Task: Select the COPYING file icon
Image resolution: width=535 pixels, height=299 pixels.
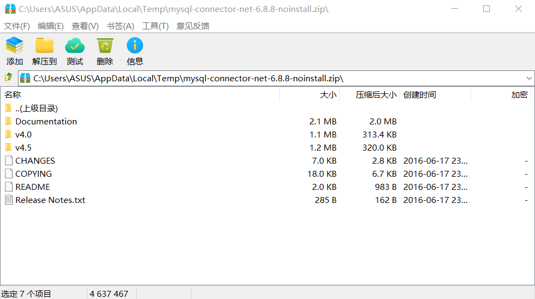Action: [9, 174]
